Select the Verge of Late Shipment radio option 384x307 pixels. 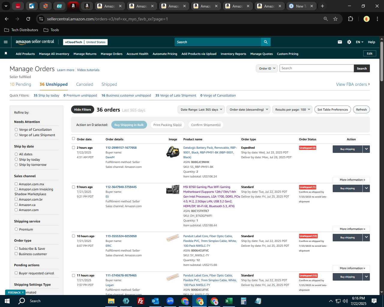point(16,135)
